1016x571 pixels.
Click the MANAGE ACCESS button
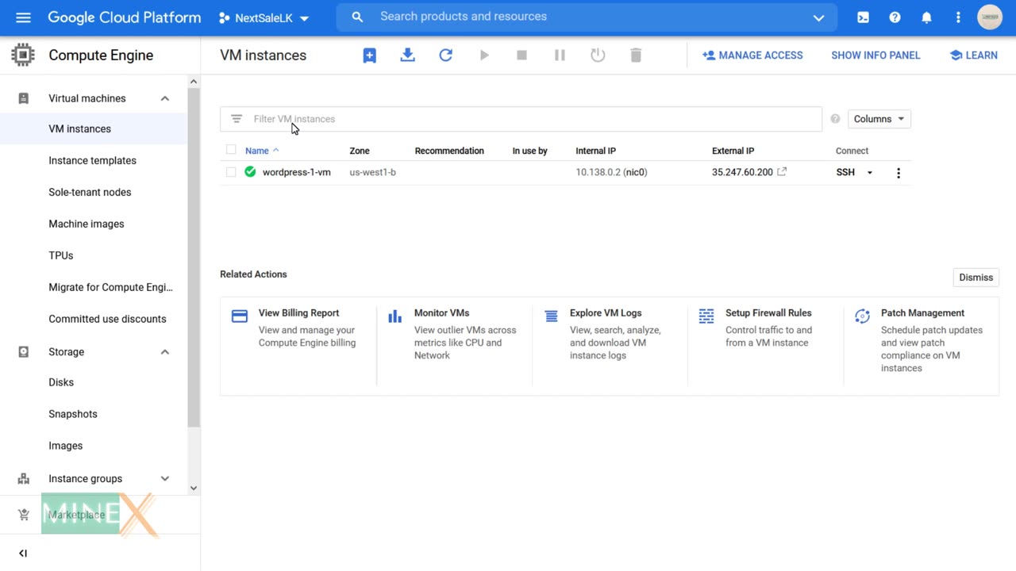pos(752,56)
